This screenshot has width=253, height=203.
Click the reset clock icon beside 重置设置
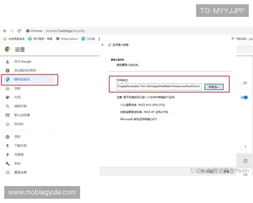click(8, 173)
